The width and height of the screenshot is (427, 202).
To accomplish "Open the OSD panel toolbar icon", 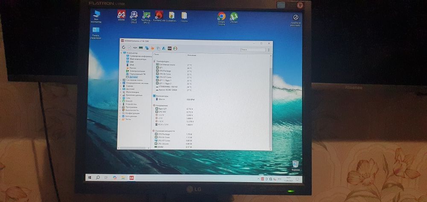I will [170, 48].
